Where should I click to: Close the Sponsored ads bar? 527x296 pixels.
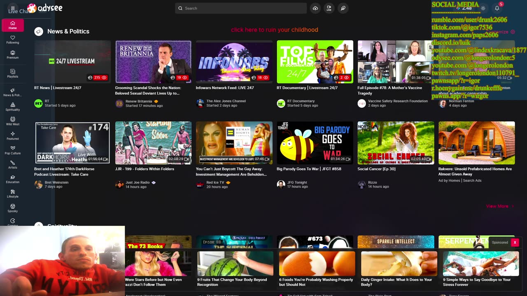[515, 243]
